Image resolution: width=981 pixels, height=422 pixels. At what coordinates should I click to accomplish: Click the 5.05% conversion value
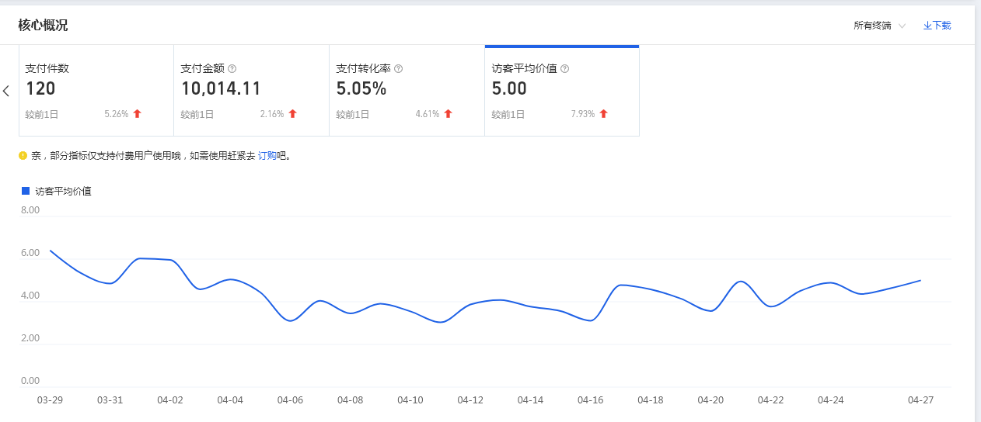(x=361, y=89)
